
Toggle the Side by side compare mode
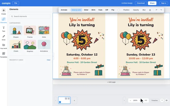tap(76, 10)
